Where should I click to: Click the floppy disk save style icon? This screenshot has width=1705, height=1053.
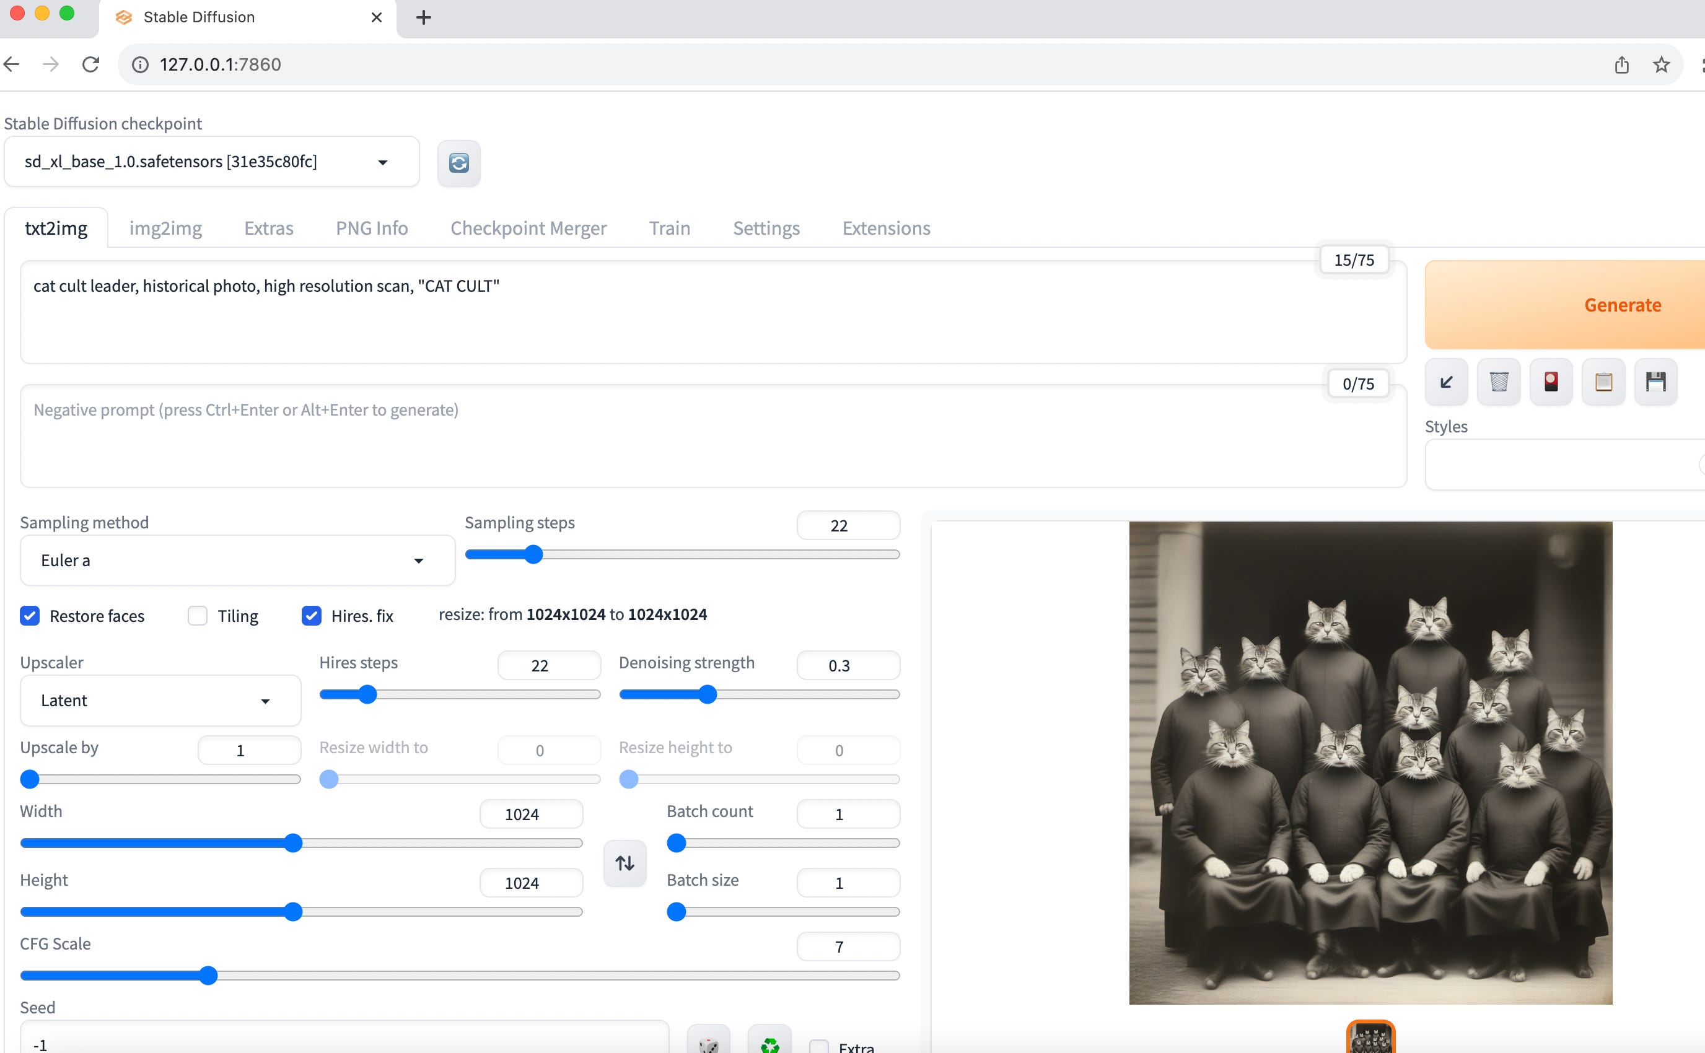1655,382
